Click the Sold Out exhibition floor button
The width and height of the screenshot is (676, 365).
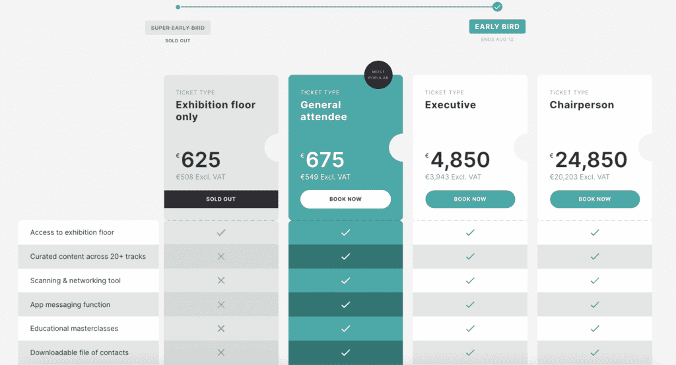(x=220, y=199)
